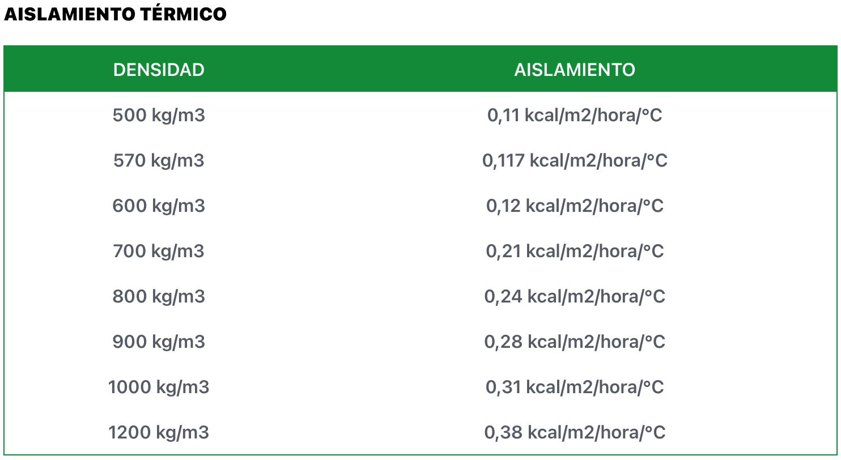Click the 570 kg/m3 density cell
Image resolution: width=841 pixels, height=460 pixels.
coord(159,161)
